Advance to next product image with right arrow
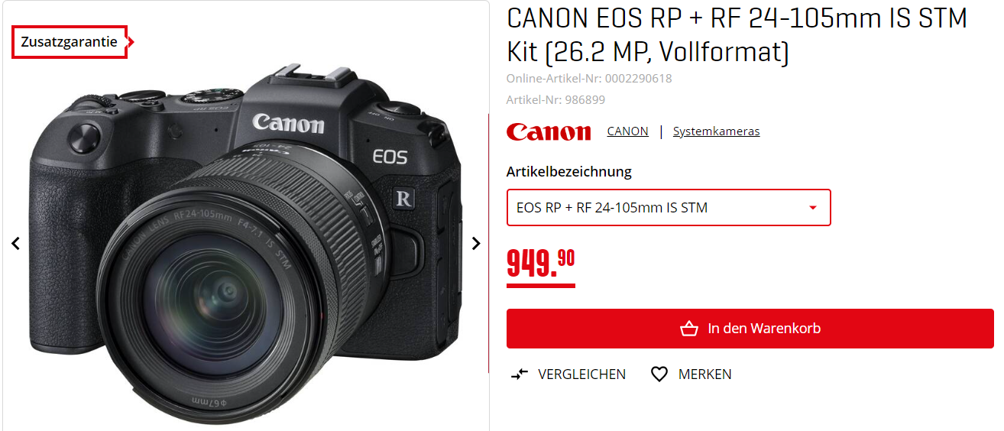The height and width of the screenshot is (431, 1004). [x=476, y=244]
